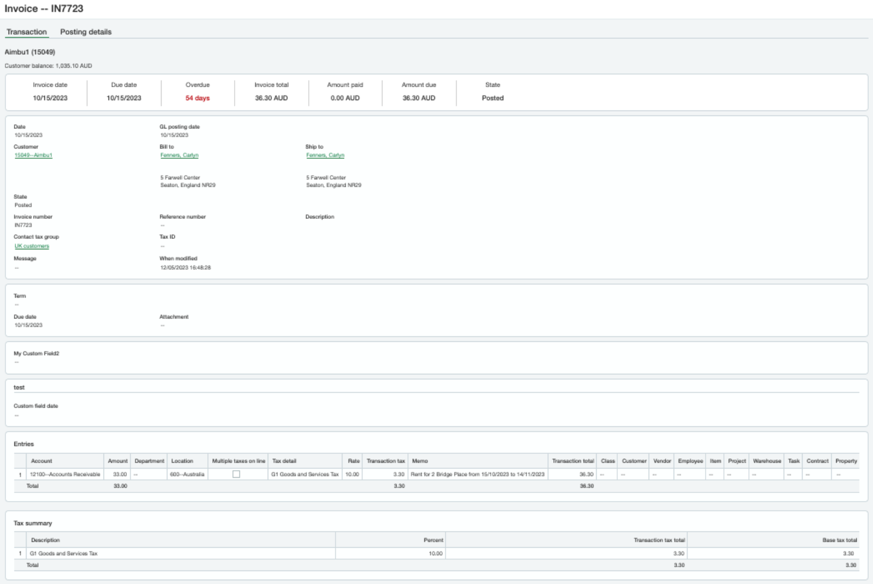The image size is (873, 584).
Task: Select G1 Goods and Services Tax summary row
Action: click(437, 554)
